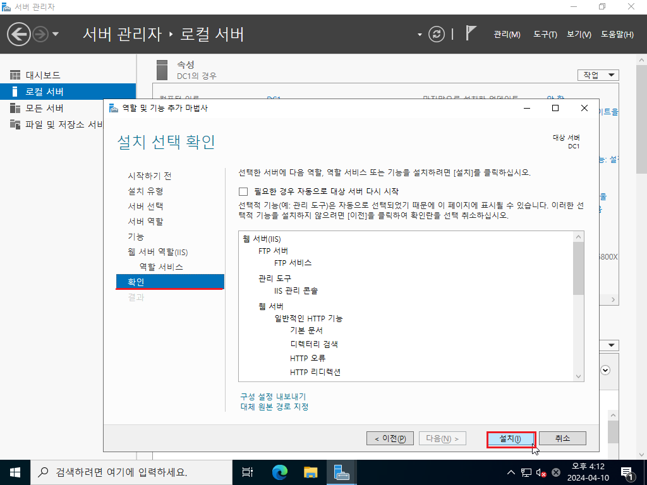
Task: Maximize the 역할 및 기능 추가 마법사 window
Action: click(x=555, y=108)
